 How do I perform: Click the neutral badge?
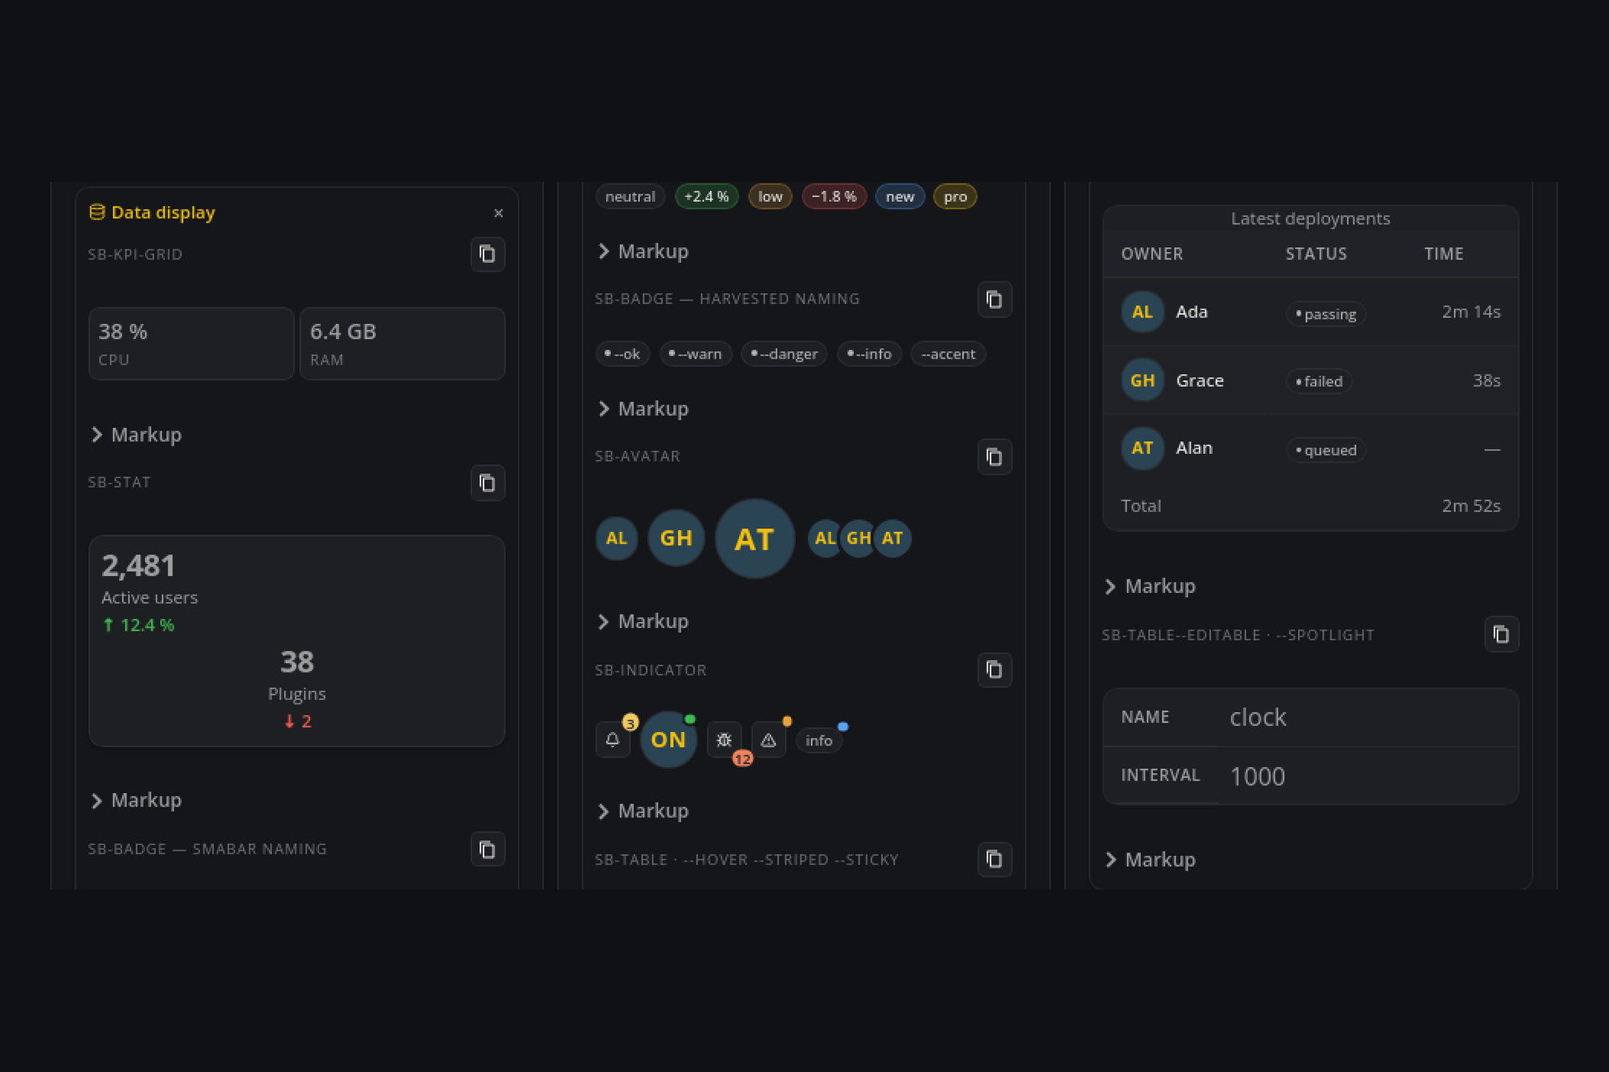(x=630, y=197)
